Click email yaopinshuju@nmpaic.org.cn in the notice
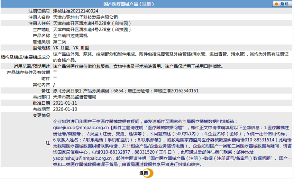 pos(82,159)
